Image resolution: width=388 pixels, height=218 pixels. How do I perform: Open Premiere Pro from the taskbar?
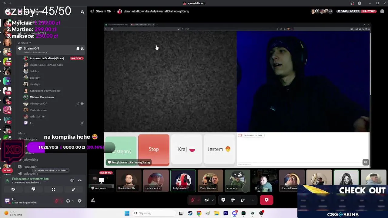pyautogui.click(x=226, y=213)
